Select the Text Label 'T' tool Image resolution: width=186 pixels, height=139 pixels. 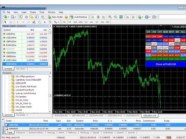click(50, 22)
